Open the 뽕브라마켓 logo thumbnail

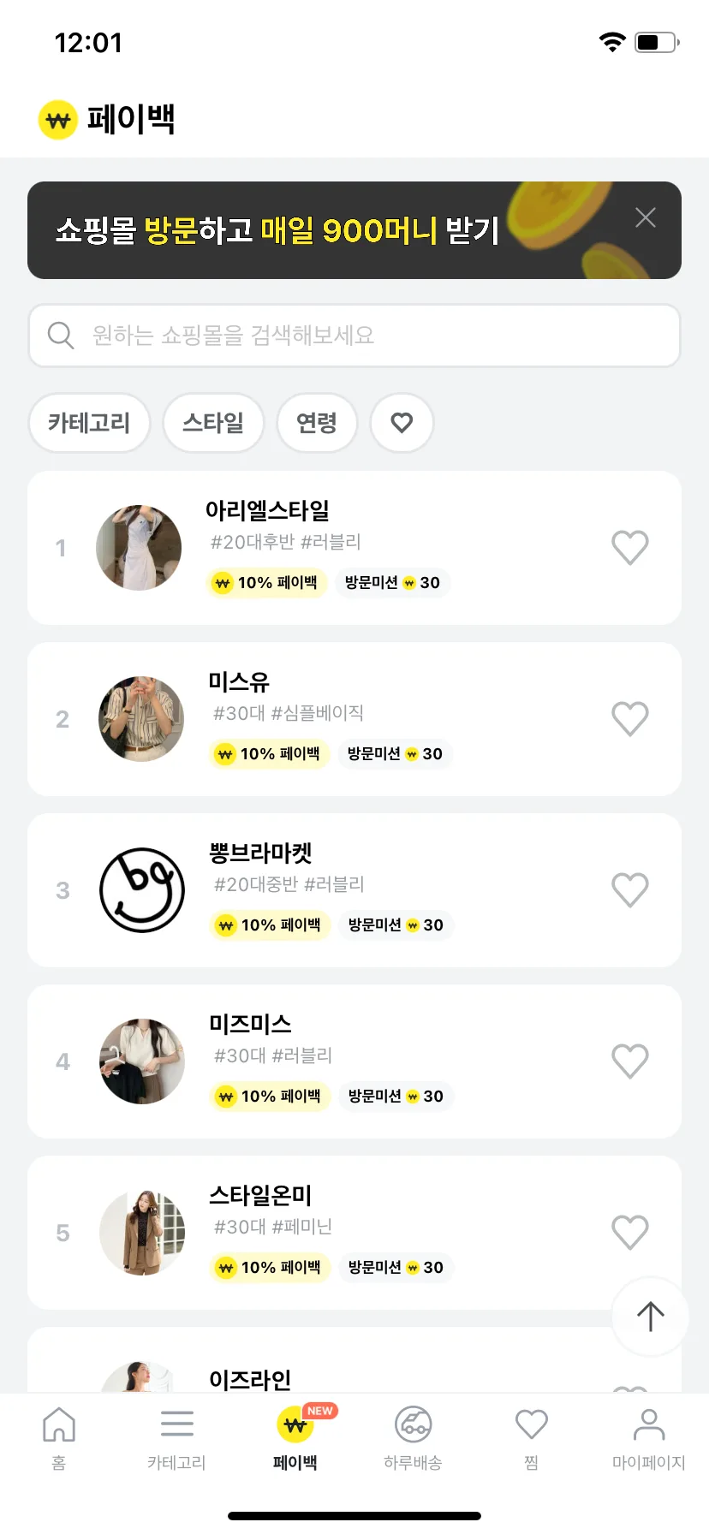click(142, 890)
